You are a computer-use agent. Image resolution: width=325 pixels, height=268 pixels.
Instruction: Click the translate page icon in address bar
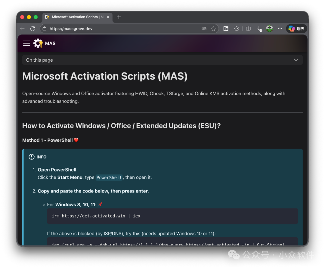pyautogui.click(x=204, y=29)
